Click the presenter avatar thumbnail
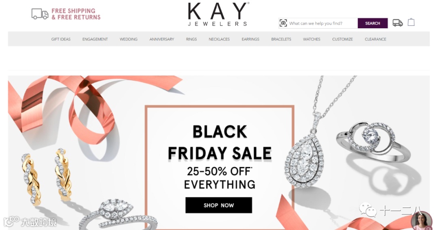Image resolution: width=437 pixels, height=230 pixels. [x=422, y=221]
